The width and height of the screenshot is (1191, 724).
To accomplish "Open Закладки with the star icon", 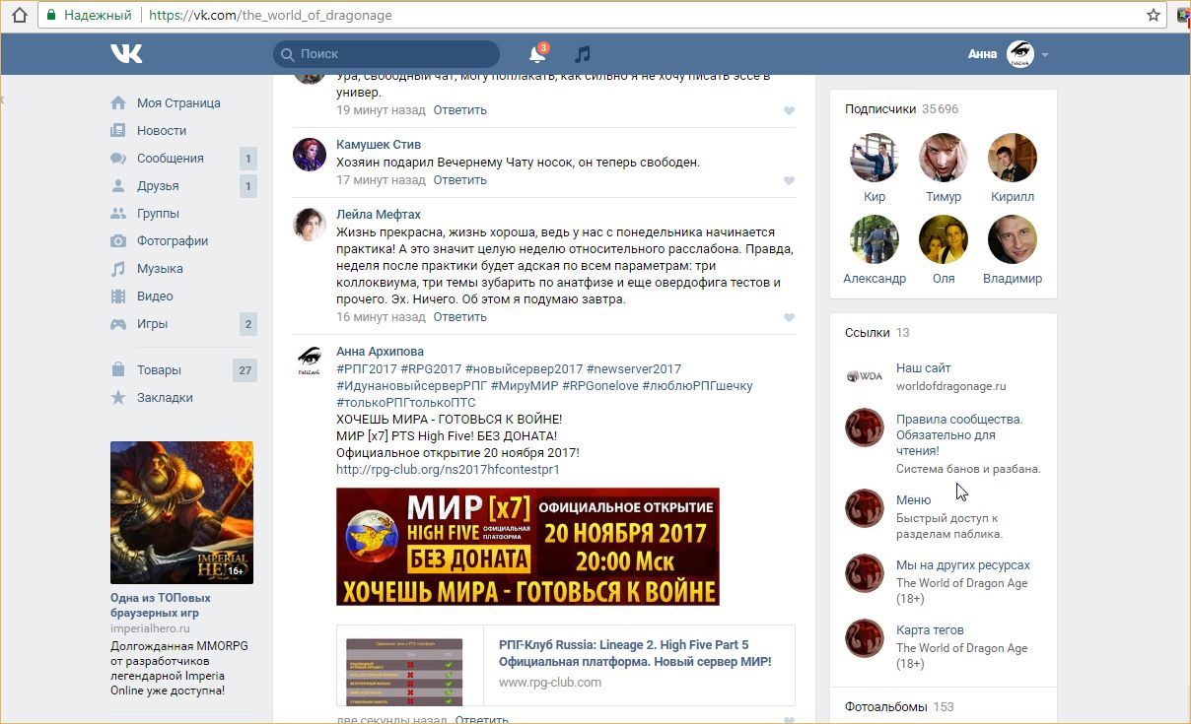I will [x=164, y=398].
